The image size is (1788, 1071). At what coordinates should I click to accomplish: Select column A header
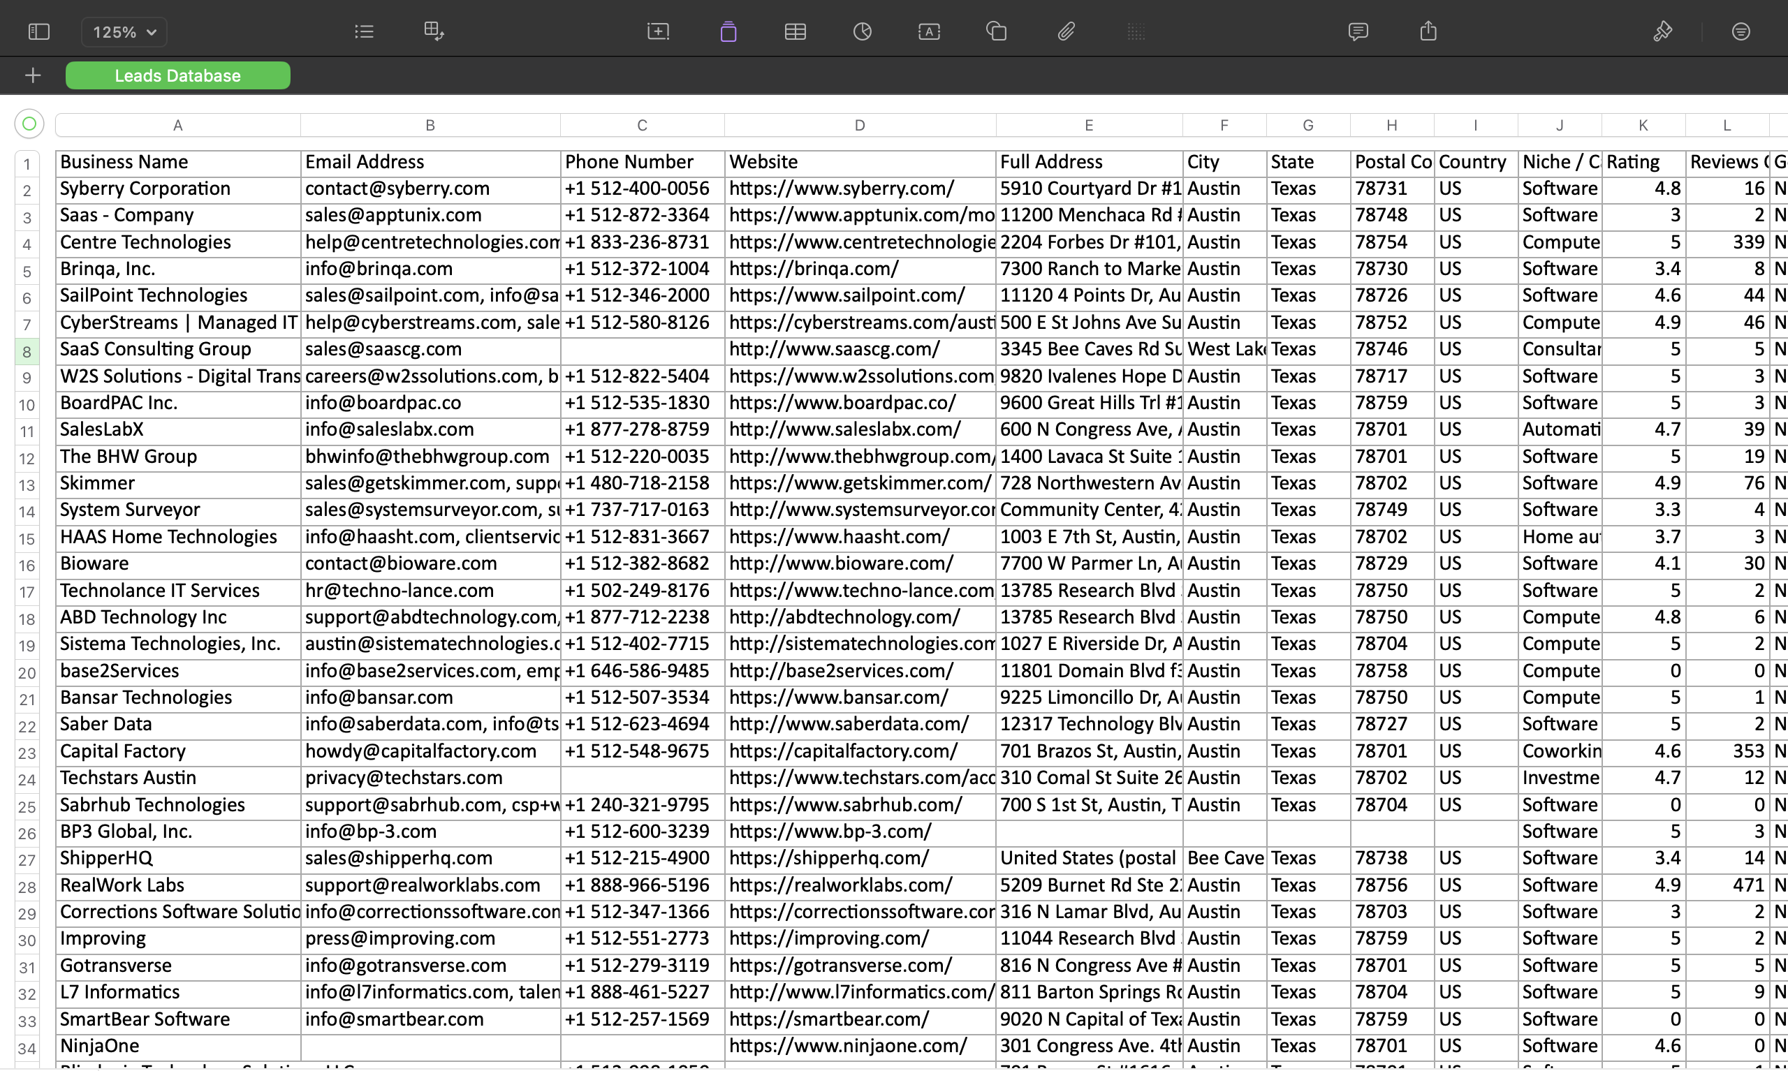(177, 125)
